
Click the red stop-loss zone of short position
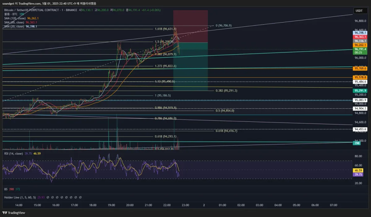click(x=190, y=26)
